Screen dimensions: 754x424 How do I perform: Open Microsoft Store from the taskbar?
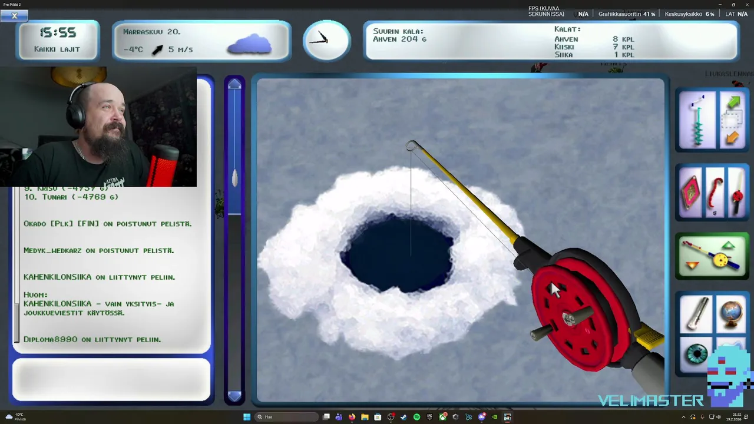[x=378, y=417]
